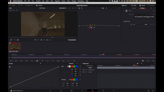Open the Key palette icon
Screen dimensions: 164x92
point(63,61)
